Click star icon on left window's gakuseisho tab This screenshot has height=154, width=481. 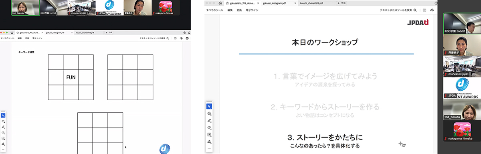[18, 32]
